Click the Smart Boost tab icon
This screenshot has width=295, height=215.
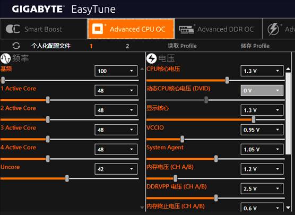[x=13, y=29]
